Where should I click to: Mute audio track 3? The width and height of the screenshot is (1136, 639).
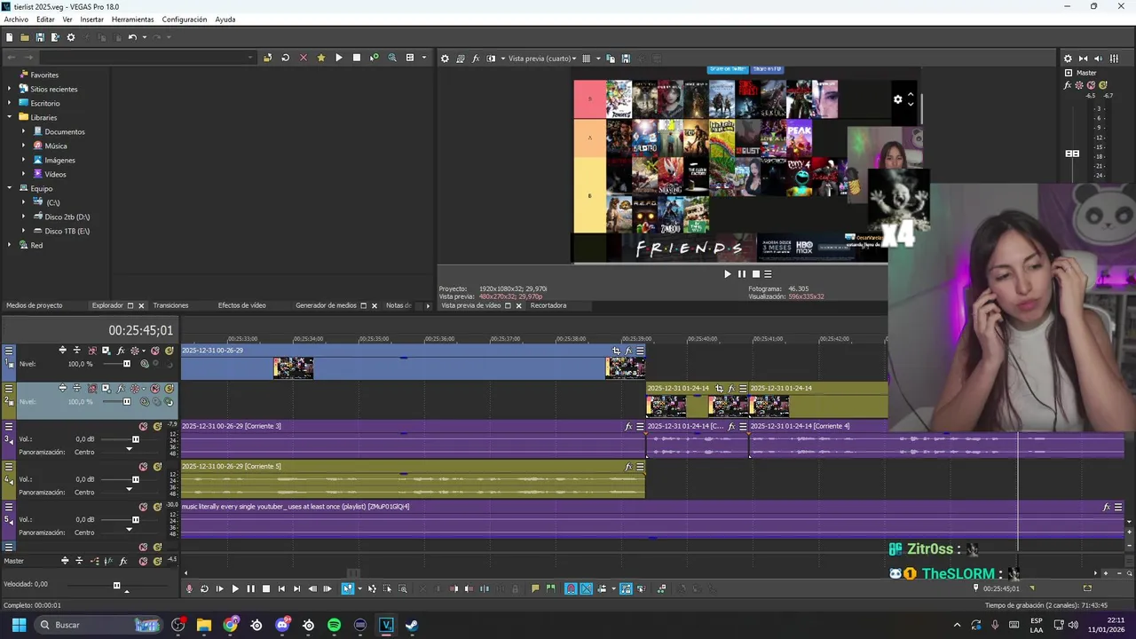tap(143, 426)
